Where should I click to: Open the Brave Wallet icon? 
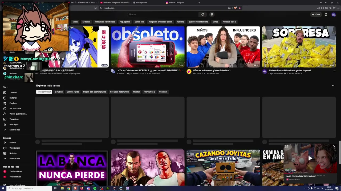pos(326,8)
